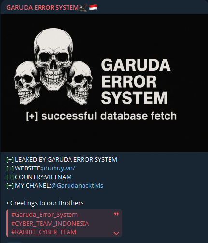Click the right small skull graphic
This screenshot has height=243, width=208.
[79, 83]
